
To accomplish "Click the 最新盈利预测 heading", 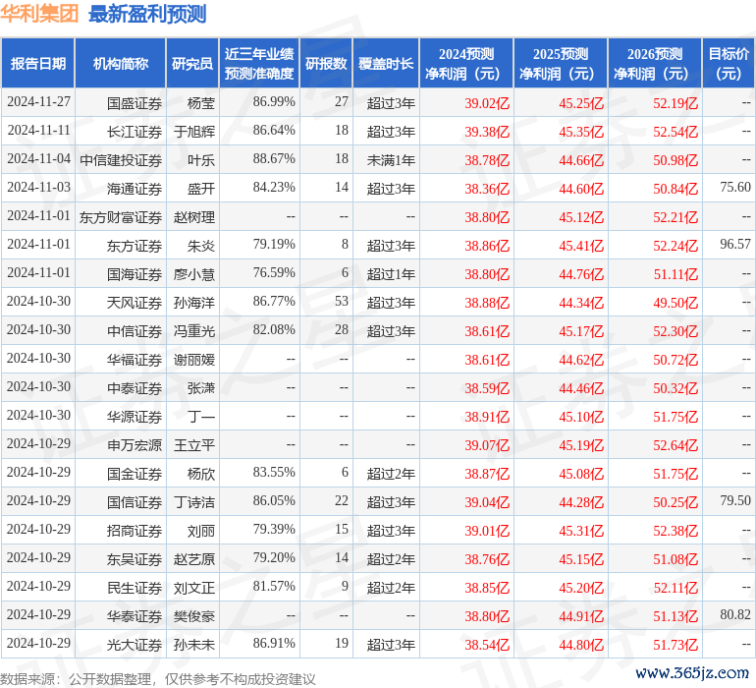I will pos(147,14).
